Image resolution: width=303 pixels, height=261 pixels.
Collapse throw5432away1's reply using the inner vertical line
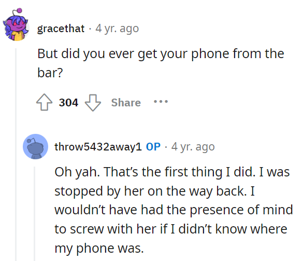pyautogui.click(x=35, y=214)
